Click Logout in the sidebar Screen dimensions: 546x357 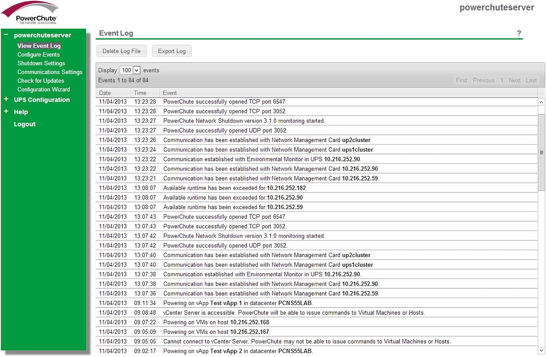[x=25, y=124]
